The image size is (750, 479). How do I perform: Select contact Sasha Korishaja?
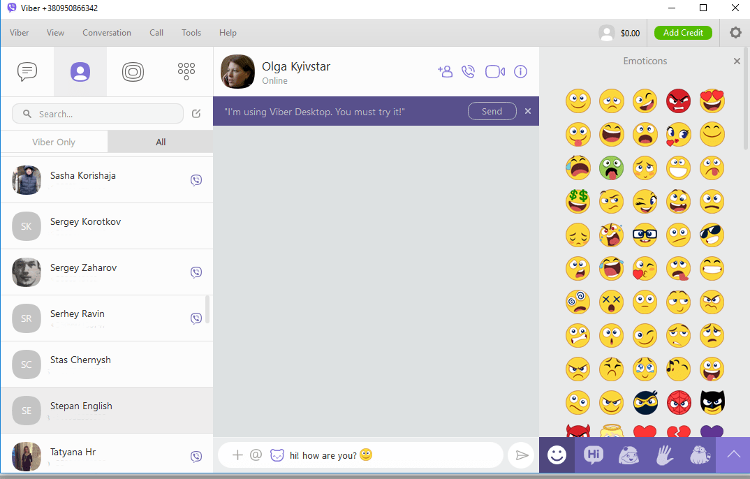click(x=107, y=179)
